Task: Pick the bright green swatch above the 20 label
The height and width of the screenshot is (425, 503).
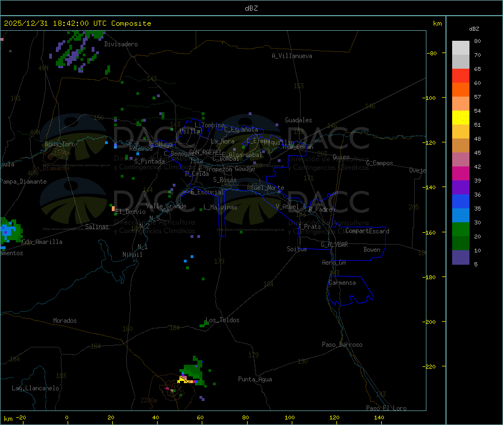Action: coord(461,229)
